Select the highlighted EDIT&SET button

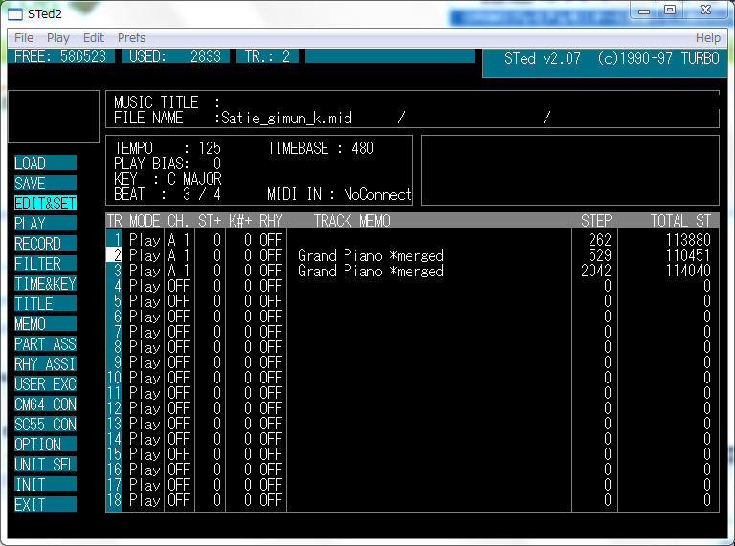tap(45, 204)
